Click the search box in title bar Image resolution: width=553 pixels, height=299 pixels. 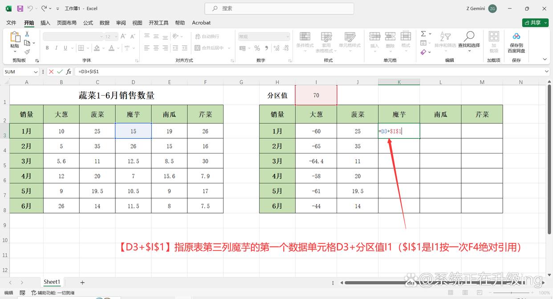(279, 8)
